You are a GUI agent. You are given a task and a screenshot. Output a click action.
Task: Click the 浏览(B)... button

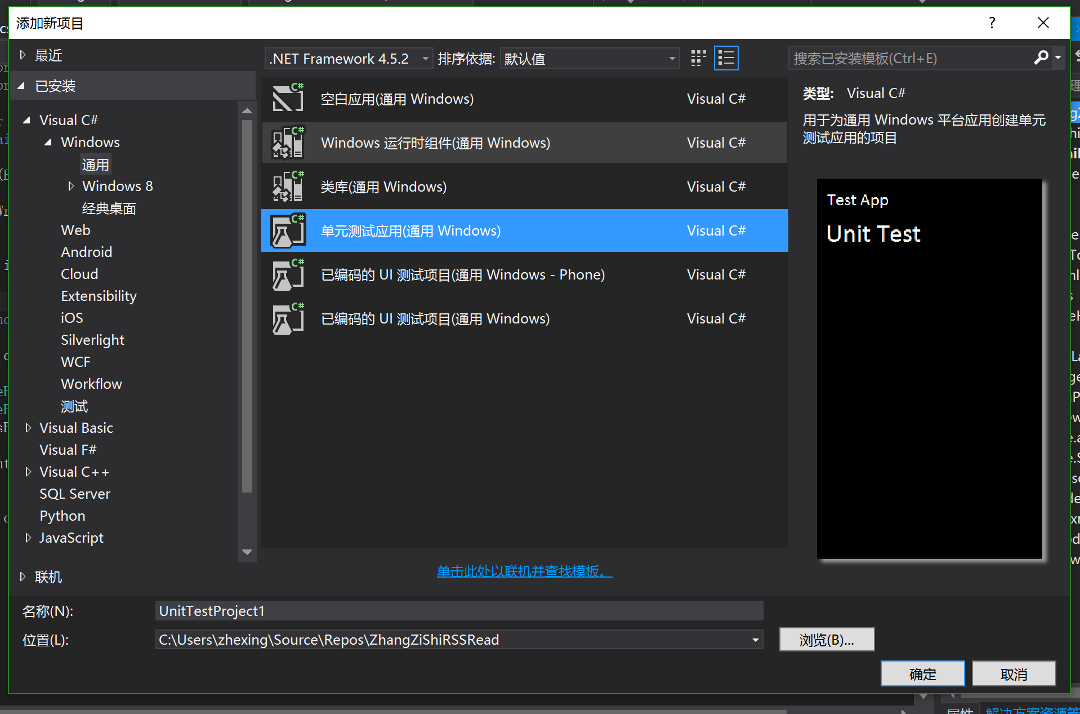827,640
